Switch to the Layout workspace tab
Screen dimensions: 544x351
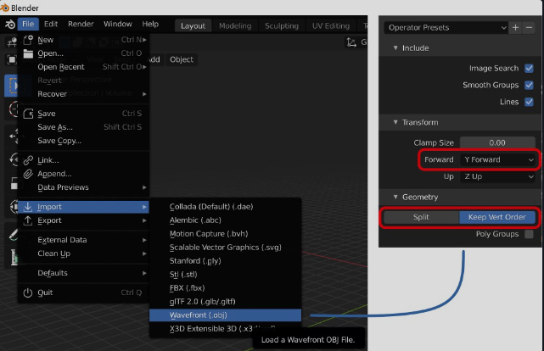click(x=193, y=26)
